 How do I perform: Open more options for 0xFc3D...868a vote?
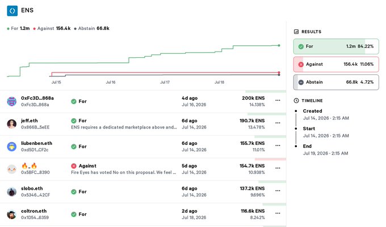point(278,100)
